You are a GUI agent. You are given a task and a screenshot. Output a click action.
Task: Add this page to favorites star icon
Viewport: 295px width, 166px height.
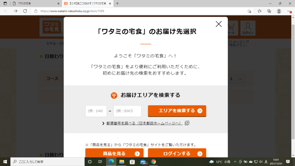249,11
